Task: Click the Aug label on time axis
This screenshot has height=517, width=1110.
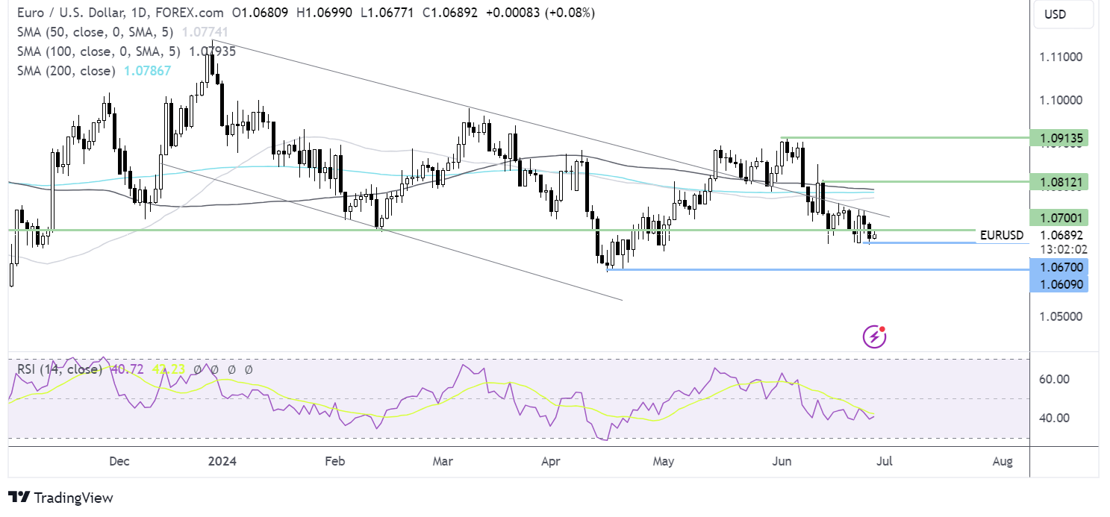Action: (x=1003, y=462)
